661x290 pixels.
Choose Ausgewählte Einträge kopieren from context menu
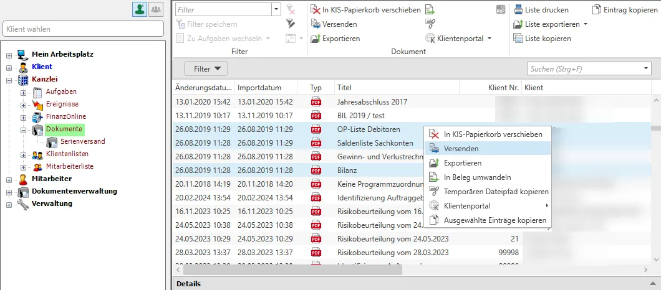488,220
